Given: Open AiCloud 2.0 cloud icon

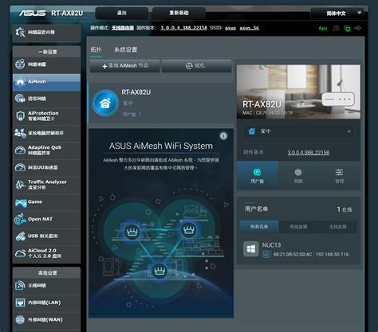Looking at the screenshot, I should point(20,253).
